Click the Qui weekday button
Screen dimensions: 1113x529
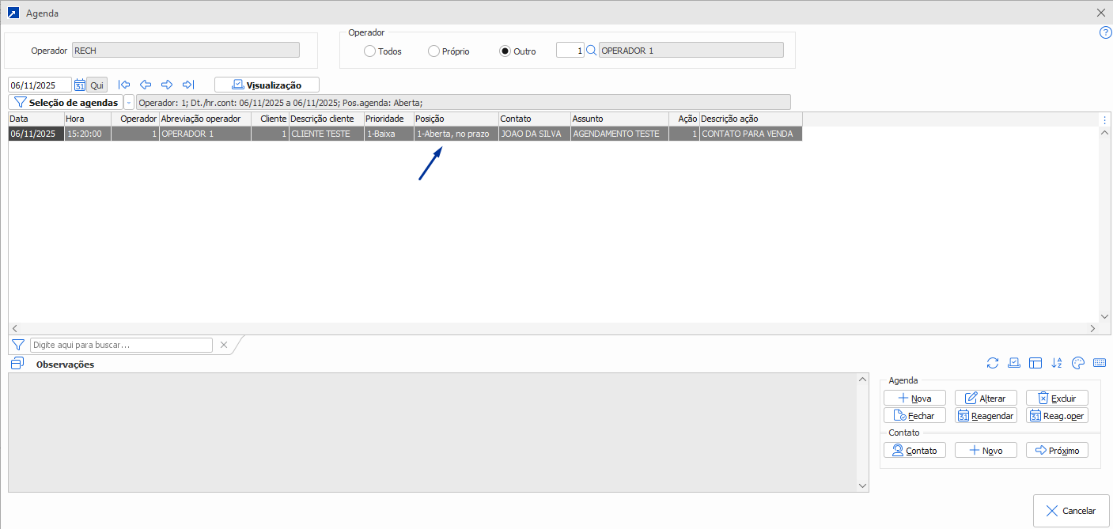tap(97, 85)
